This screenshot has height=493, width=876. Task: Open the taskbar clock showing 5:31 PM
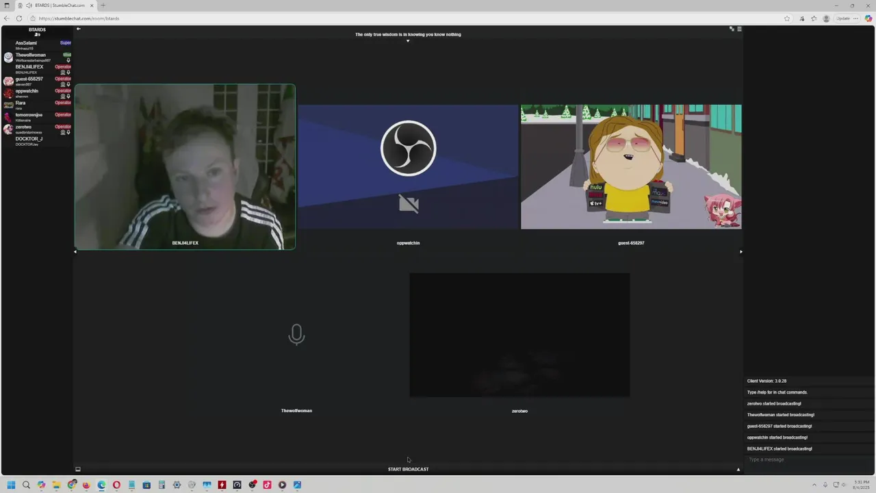click(861, 485)
